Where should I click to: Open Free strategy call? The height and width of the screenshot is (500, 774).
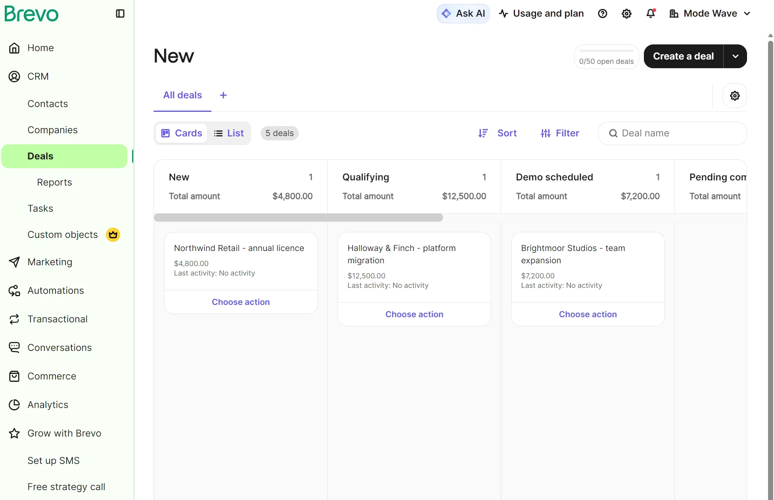(x=66, y=487)
